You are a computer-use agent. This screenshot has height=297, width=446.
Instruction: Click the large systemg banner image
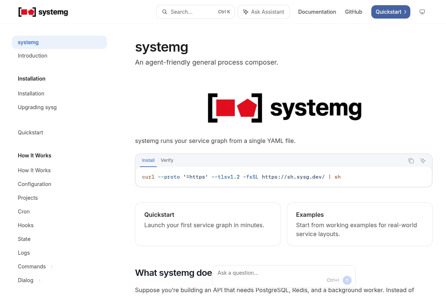pos(284,108)
